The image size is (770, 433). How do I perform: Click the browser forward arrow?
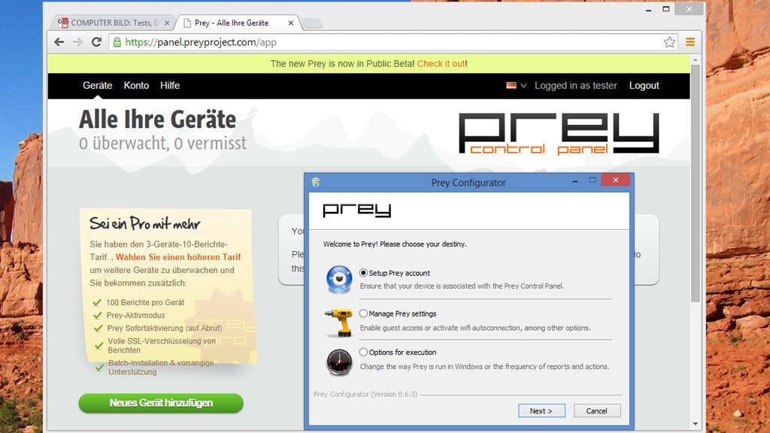77,42
